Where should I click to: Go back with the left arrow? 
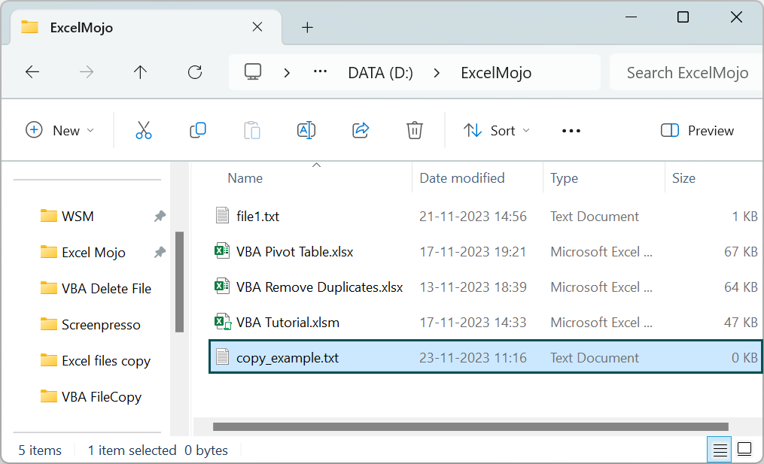32,72
